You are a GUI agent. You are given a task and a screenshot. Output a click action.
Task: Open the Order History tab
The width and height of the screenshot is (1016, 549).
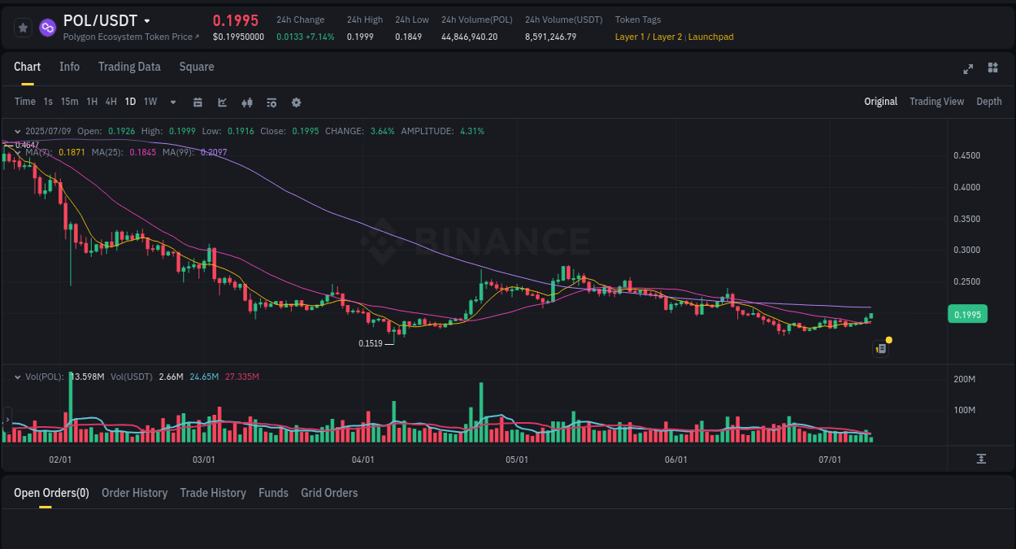(x=134, y=492)
